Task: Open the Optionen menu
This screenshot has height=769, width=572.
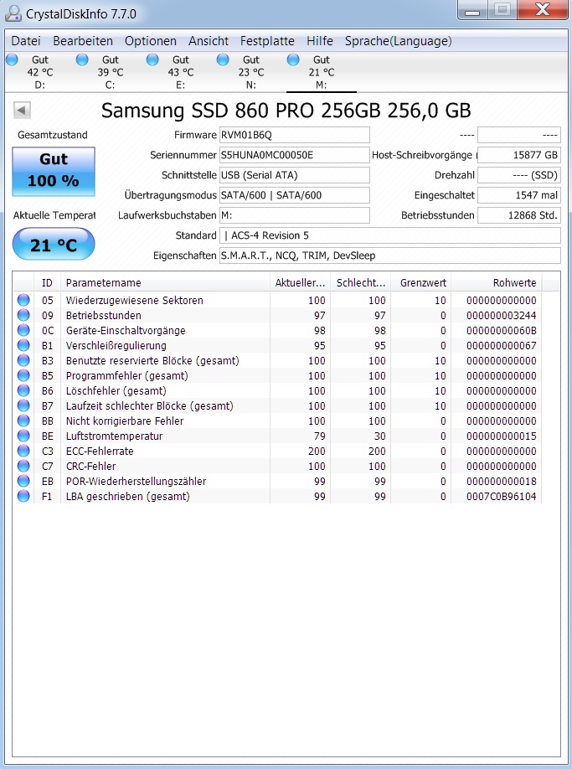Action: (x=151, y=41)
